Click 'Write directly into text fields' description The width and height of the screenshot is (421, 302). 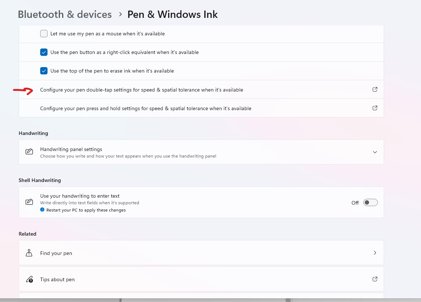90,203
